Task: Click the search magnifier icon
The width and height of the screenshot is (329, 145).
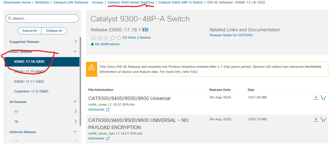Action: [x=10, y=18]
